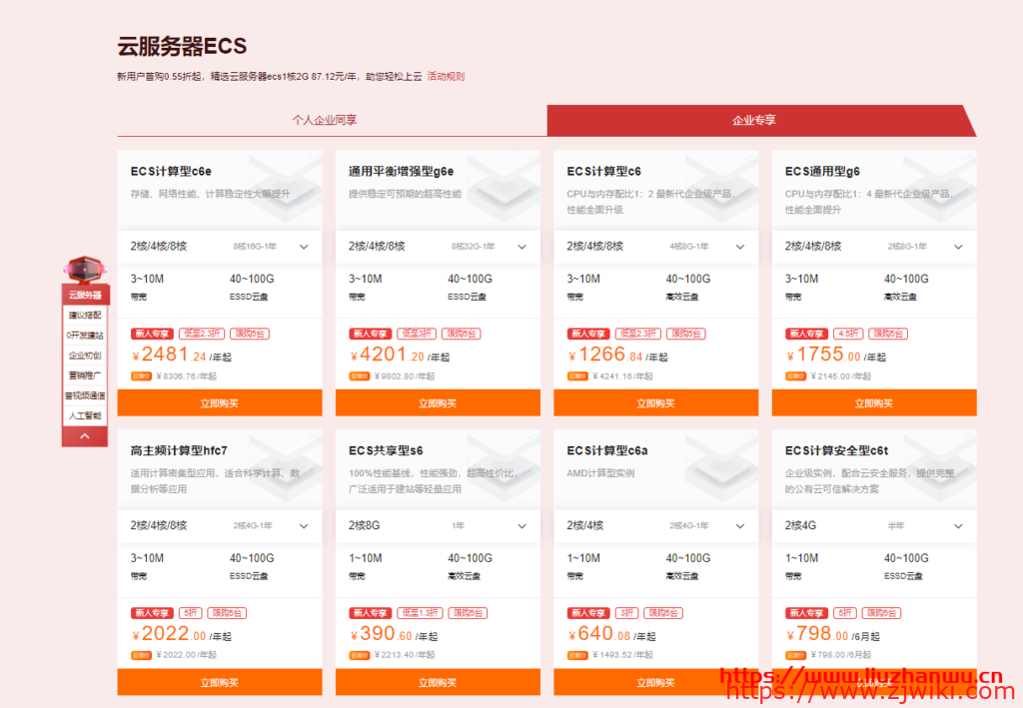
Task: Click 立即购买 for 高主频计算型hfc7
Action: tap(219, 682)
